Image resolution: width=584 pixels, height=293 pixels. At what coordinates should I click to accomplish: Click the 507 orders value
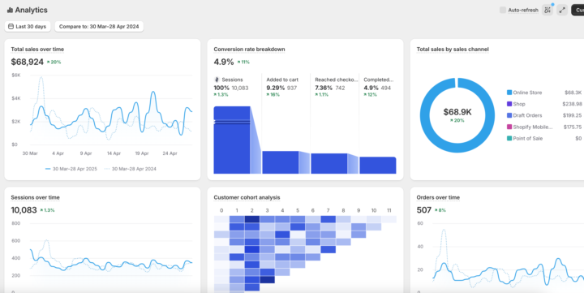pos(424,210)
